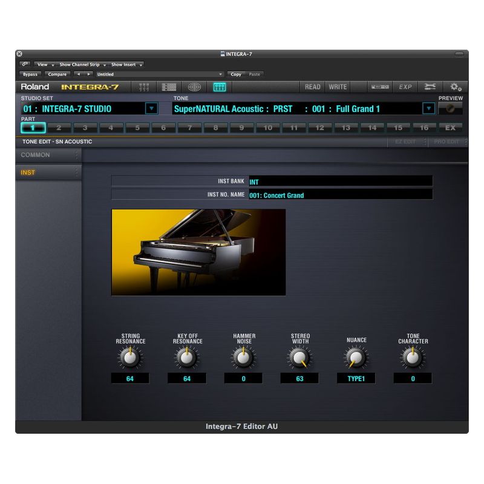Open the Show Channel Strip dropdown
This screenshot has width=484, height=484.
tap(82, 65)
